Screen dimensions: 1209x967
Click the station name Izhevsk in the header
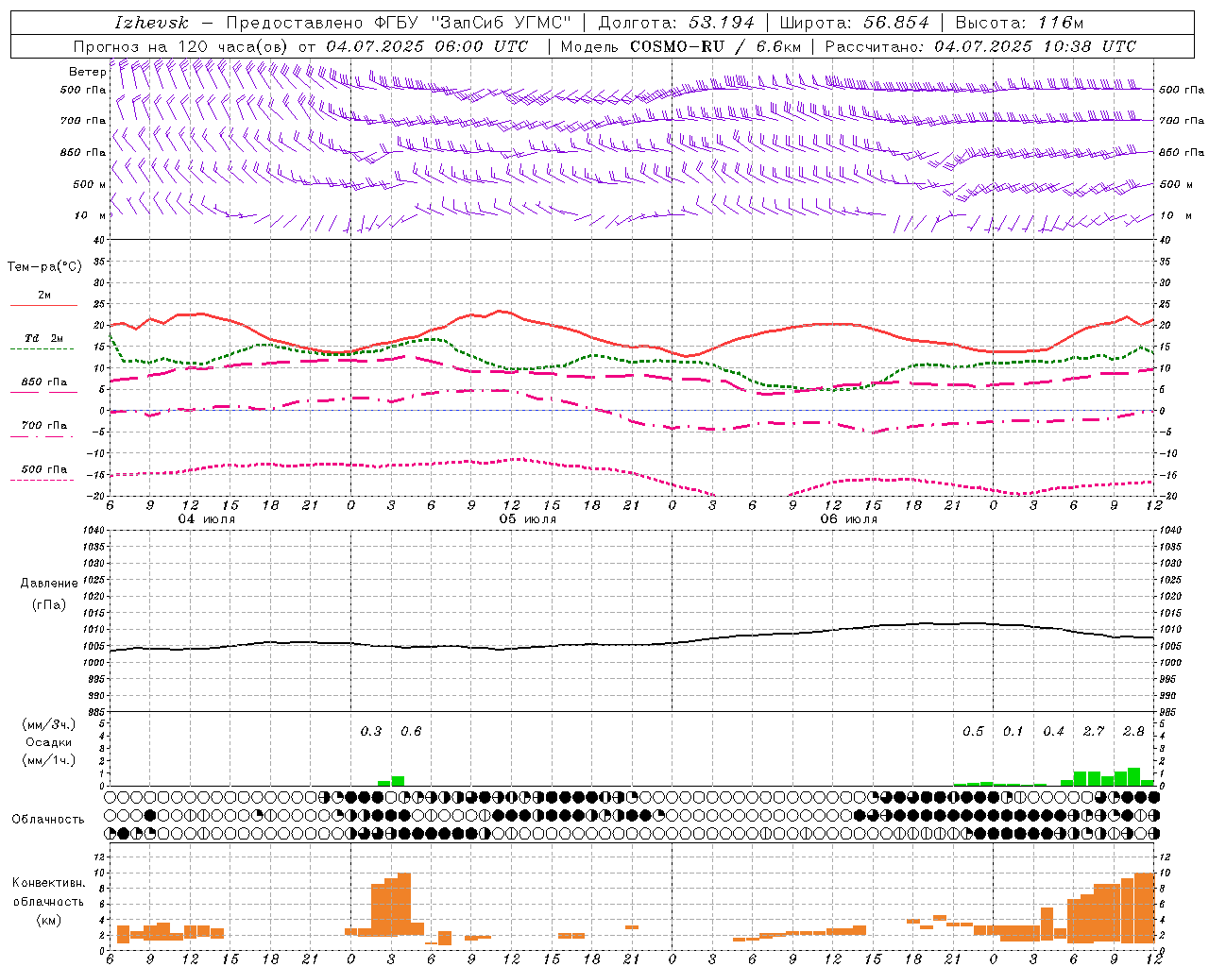coord(151,23)
